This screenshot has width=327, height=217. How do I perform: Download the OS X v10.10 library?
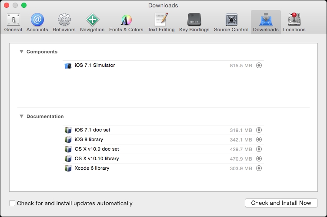pos(259,159)
